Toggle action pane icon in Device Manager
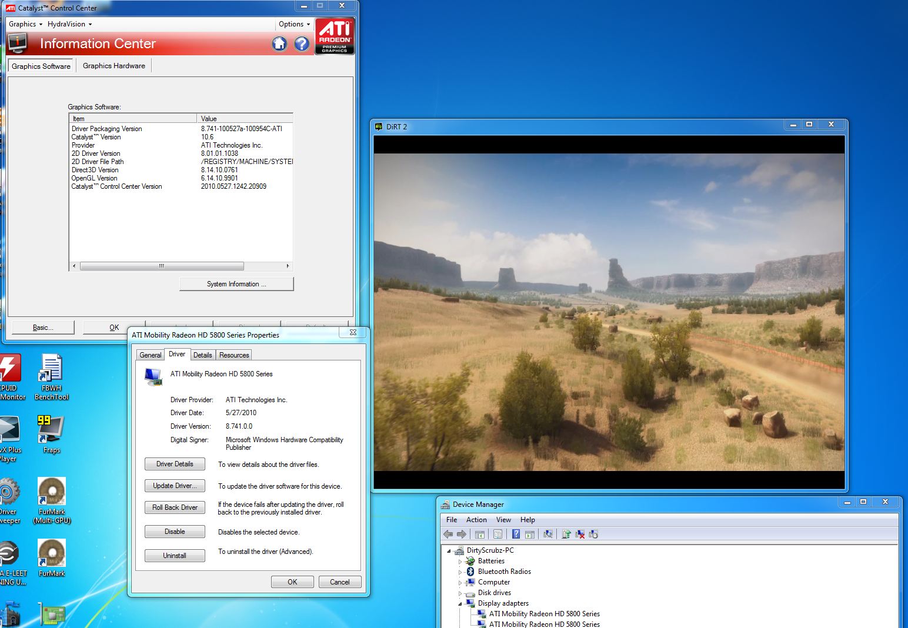908x628 pixels. [530, 534]
